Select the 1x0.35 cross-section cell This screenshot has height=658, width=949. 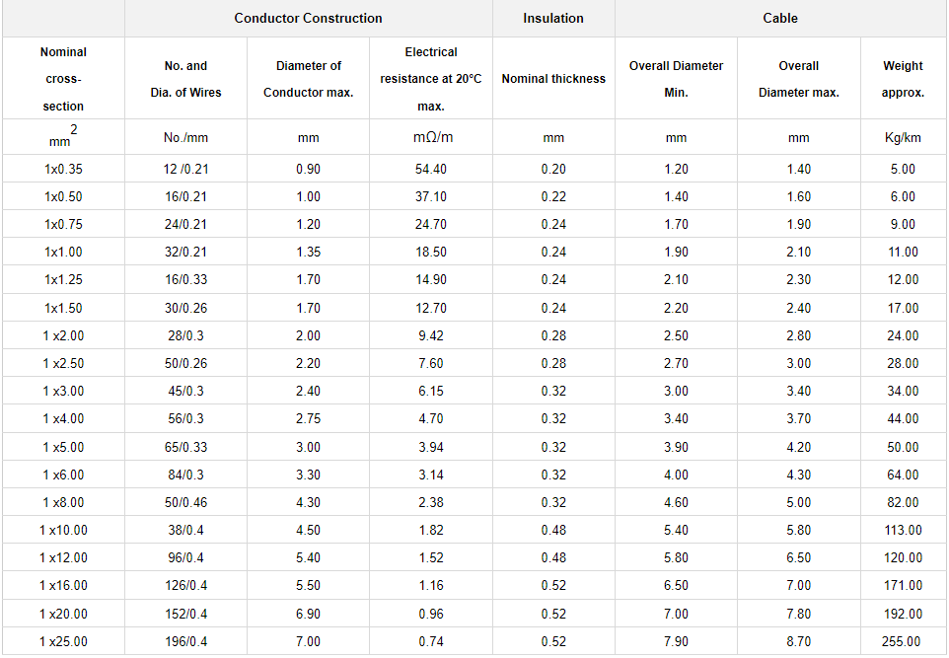[x=63, y=169]
